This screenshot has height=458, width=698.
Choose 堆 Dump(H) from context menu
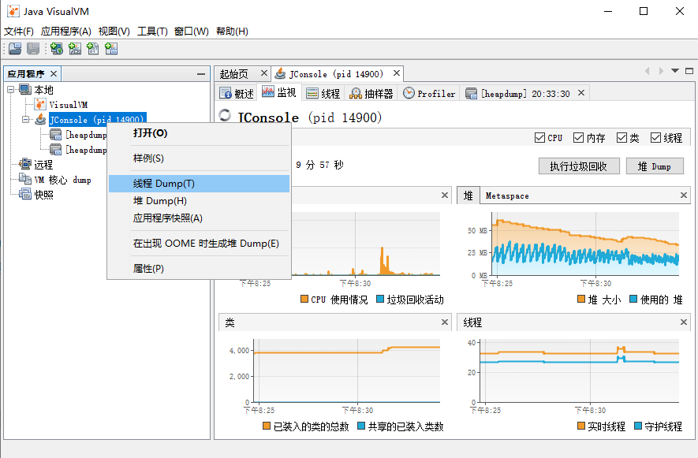(199, 201)
